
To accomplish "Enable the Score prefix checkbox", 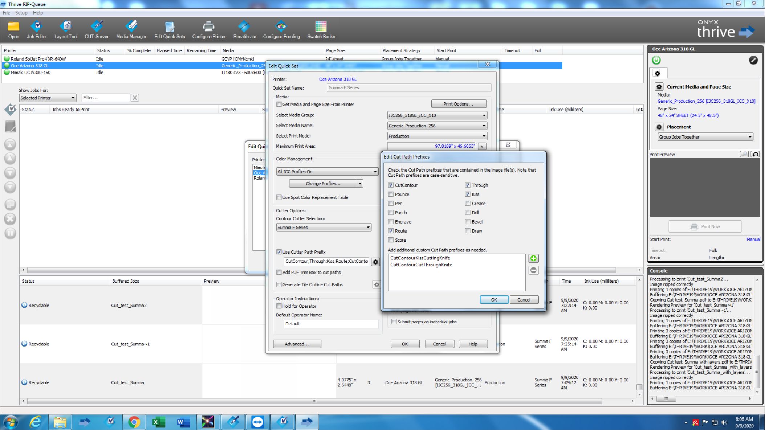I will (x=391, y=240).
